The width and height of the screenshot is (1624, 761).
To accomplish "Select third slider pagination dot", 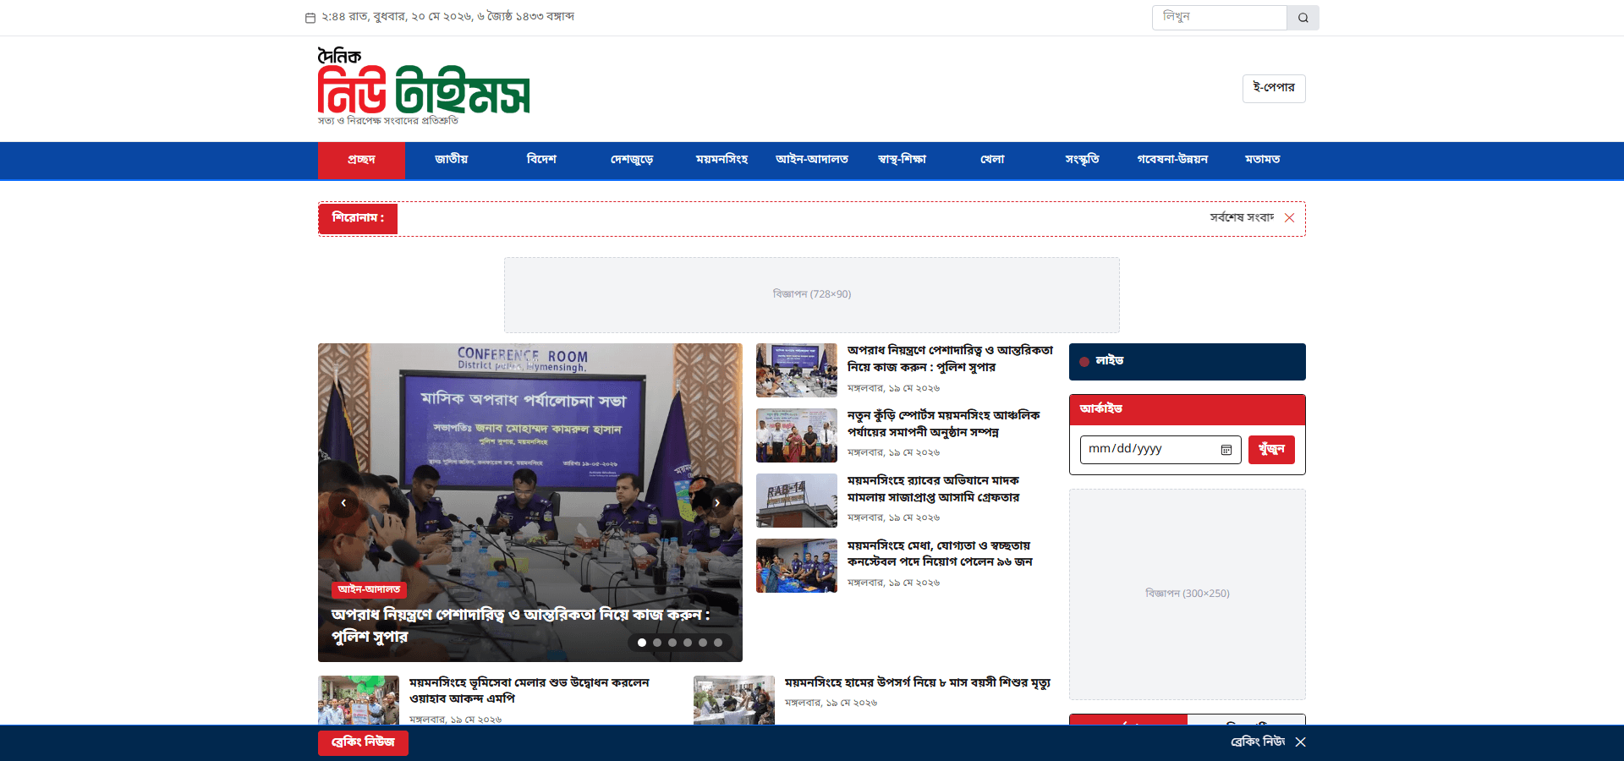I will tap(672, 643).
